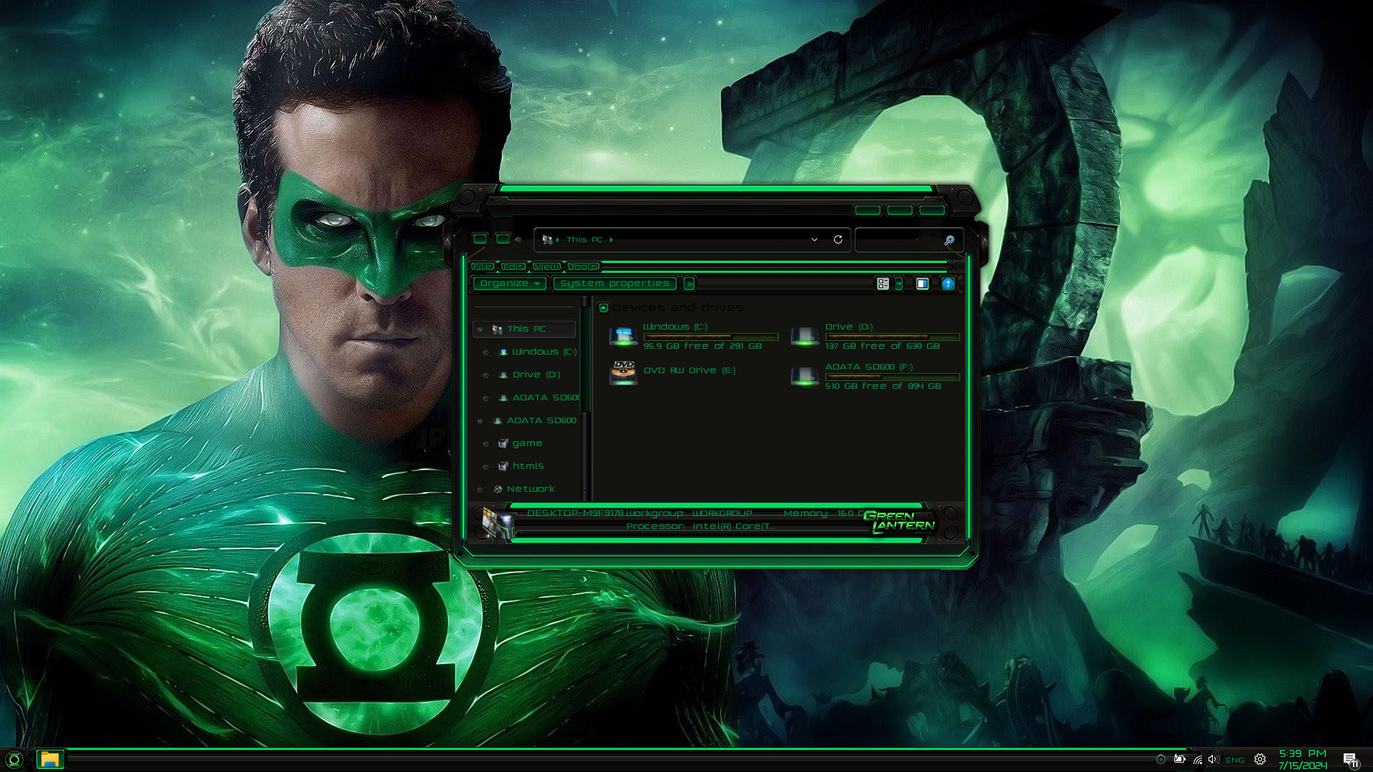The height and width of the screenshot is (772, 1373).
Task: Expand the view options dropdown arrow
Action: click(899, 284)
